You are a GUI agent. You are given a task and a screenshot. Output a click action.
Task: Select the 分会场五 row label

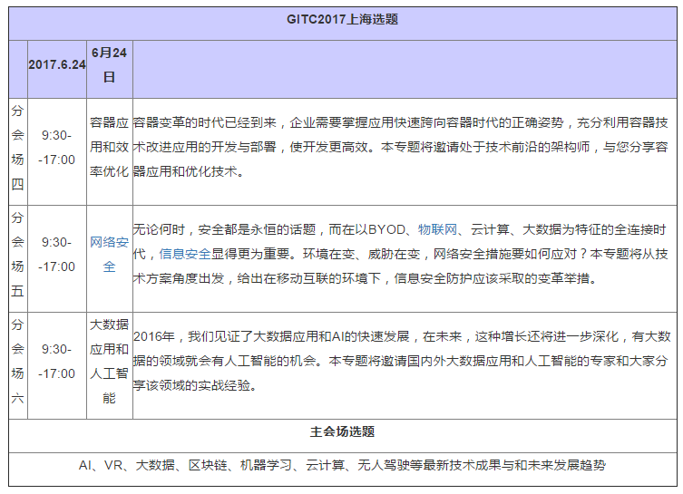click(17, 254)
